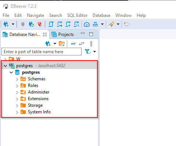176x146 pixels.
Task: Open the Database menu
Action: click(101, 15)
